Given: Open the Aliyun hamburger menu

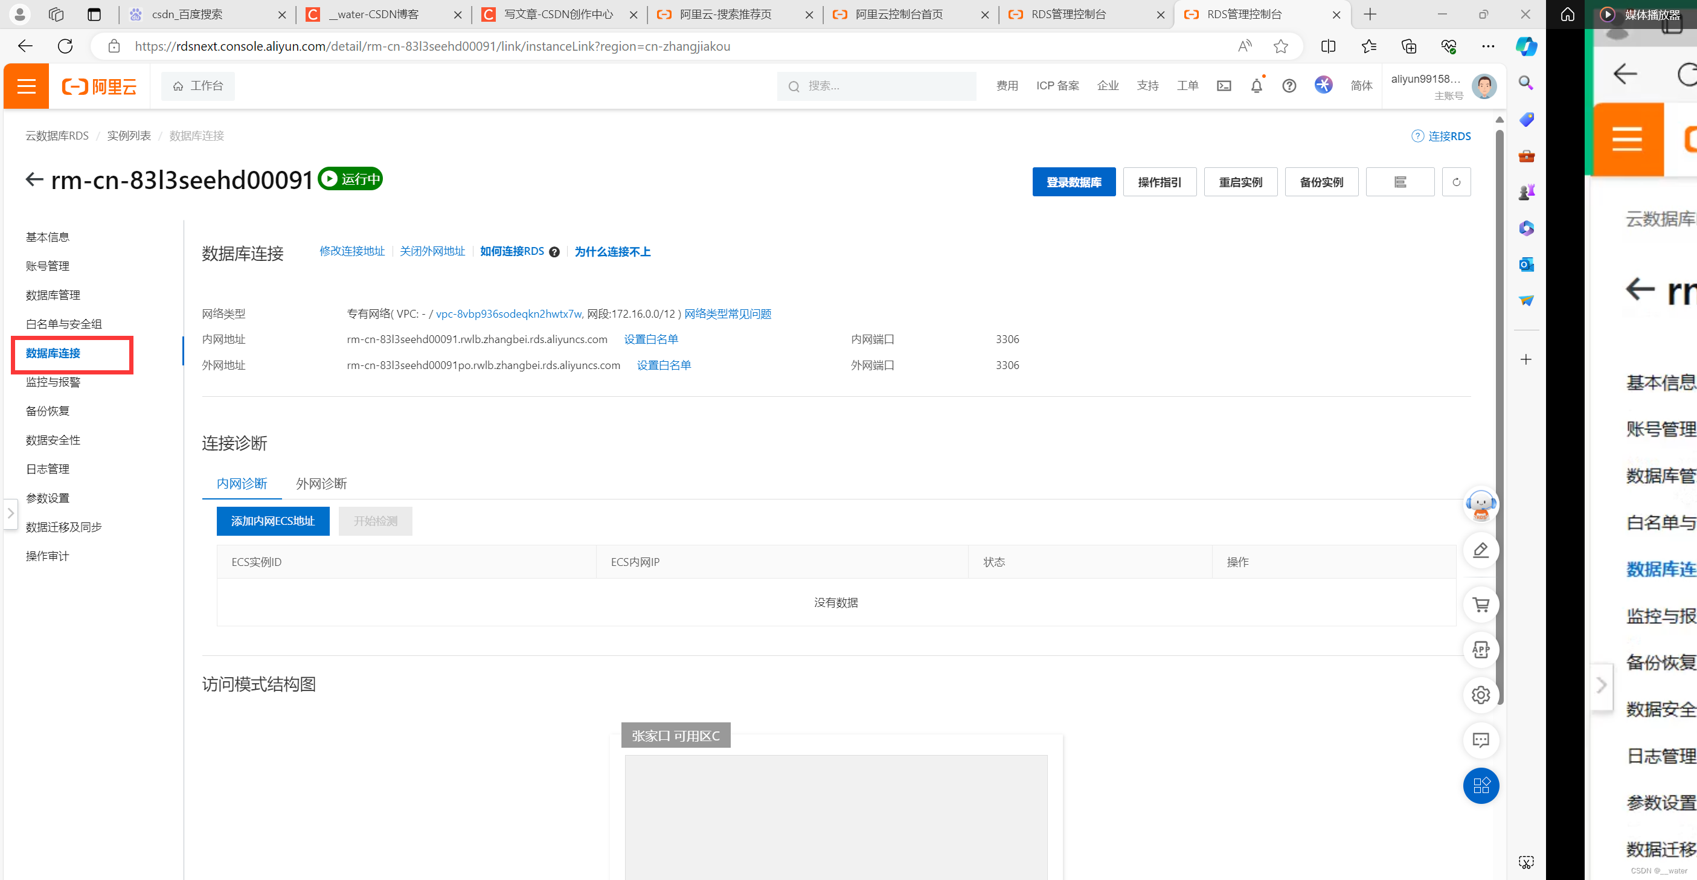Looking at the screenshot, I should (x=27, y=86).
